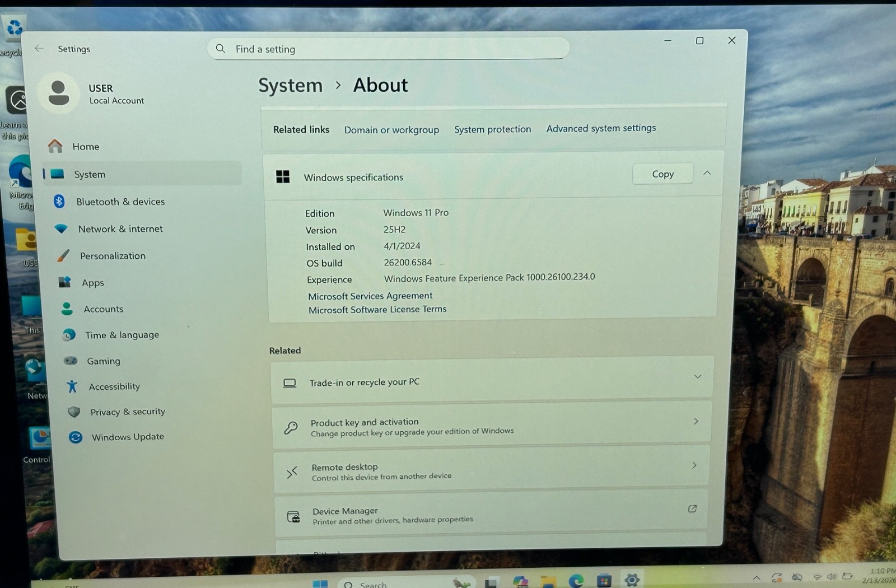The image size is (896, 588).
Task: Collapse the Windows specifications section
Action: [707, 173]
